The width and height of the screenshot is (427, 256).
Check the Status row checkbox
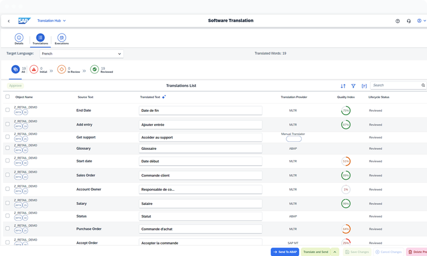coord(7,216)
